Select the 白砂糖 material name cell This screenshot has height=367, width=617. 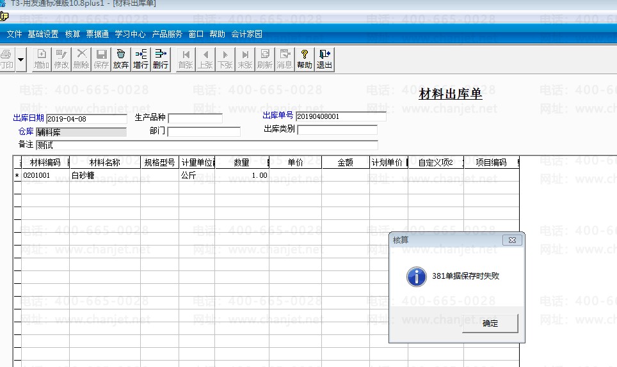[x=104, y=175]
